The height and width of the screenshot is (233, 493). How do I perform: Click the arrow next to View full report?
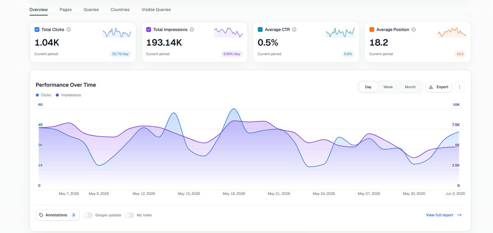[459, 215]
